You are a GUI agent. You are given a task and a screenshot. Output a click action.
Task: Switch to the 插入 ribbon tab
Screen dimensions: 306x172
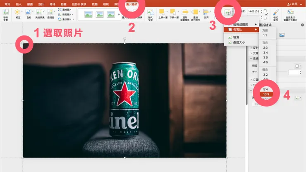pyautogui.click(x=19, y=4)
